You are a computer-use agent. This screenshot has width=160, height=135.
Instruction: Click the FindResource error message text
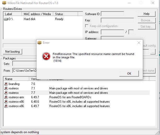(x=93, y=56)
